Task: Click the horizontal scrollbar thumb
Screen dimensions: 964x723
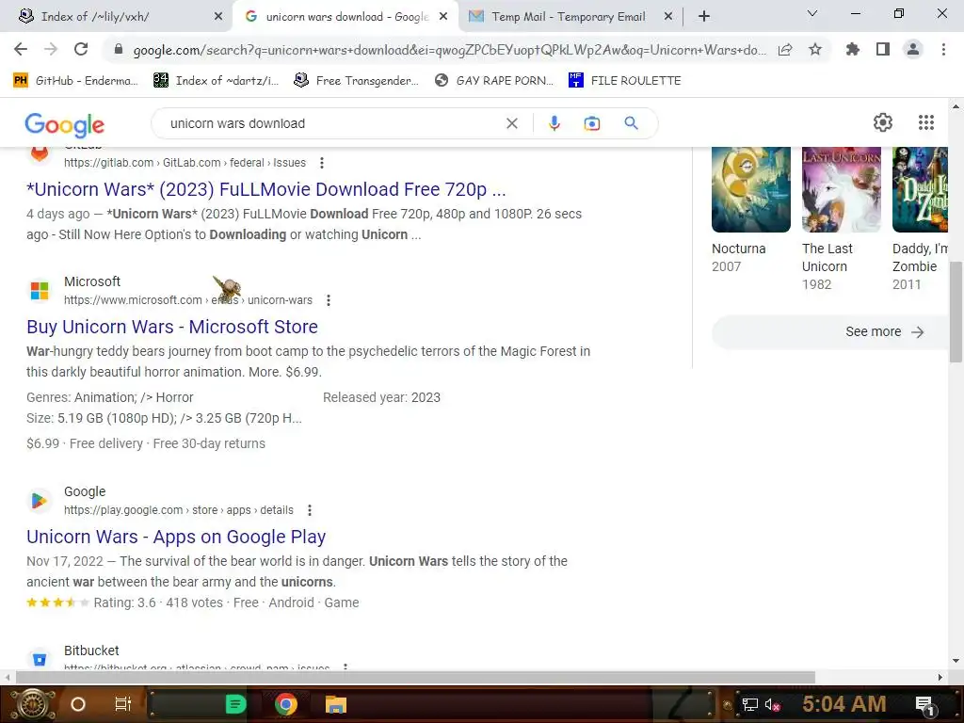Action: (415, 678)
